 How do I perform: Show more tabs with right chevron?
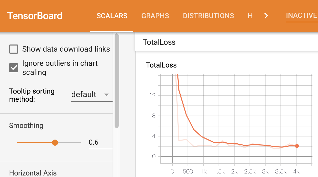tap(266, 16)
